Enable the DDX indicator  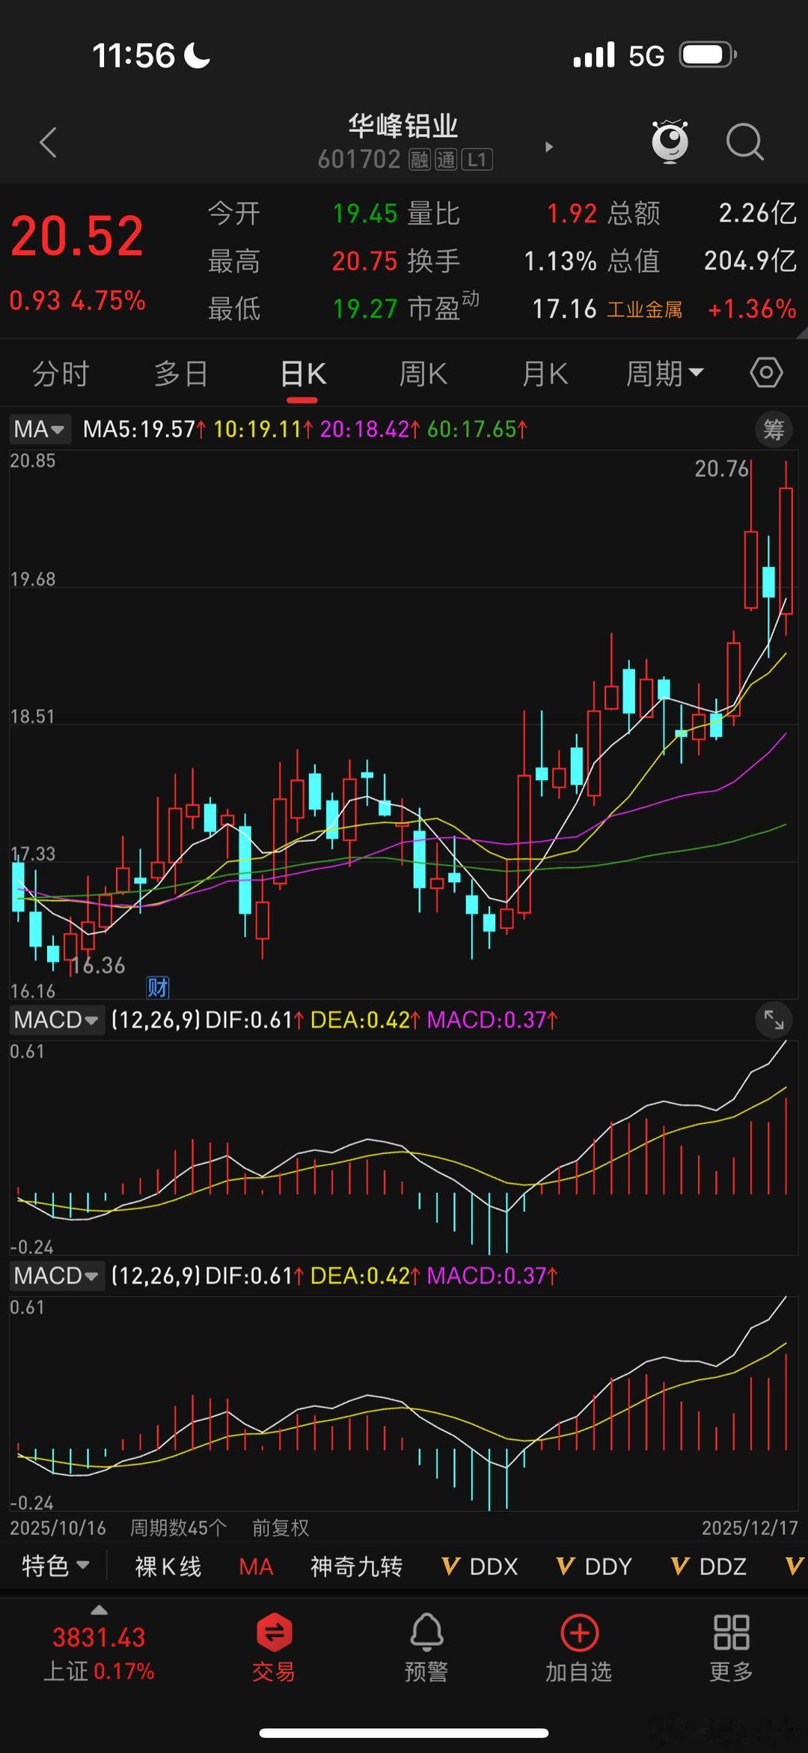coord(480,1567)
